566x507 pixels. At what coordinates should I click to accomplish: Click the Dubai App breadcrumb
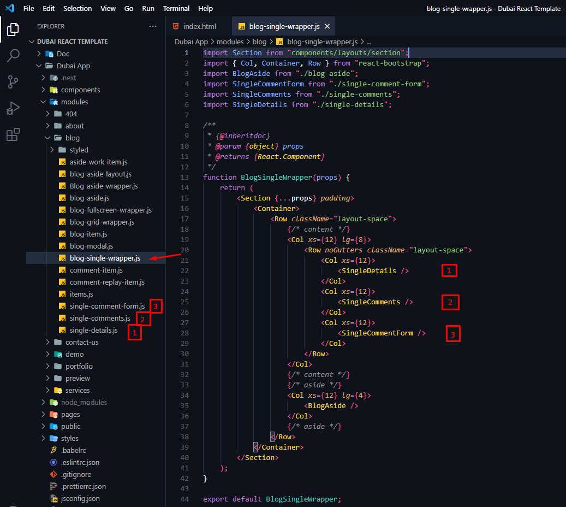[x=192, y=42]
